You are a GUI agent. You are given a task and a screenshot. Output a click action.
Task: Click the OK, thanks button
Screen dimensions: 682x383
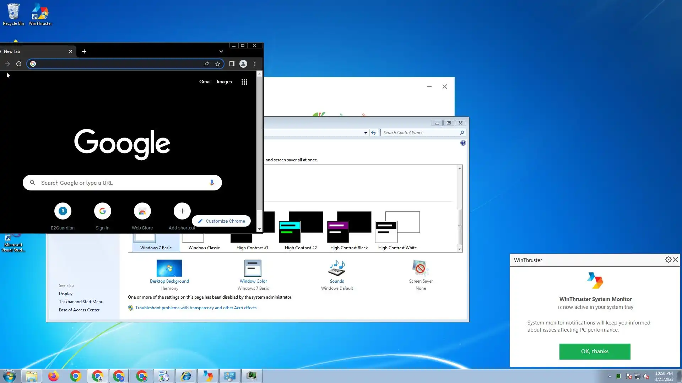point(595,351)
